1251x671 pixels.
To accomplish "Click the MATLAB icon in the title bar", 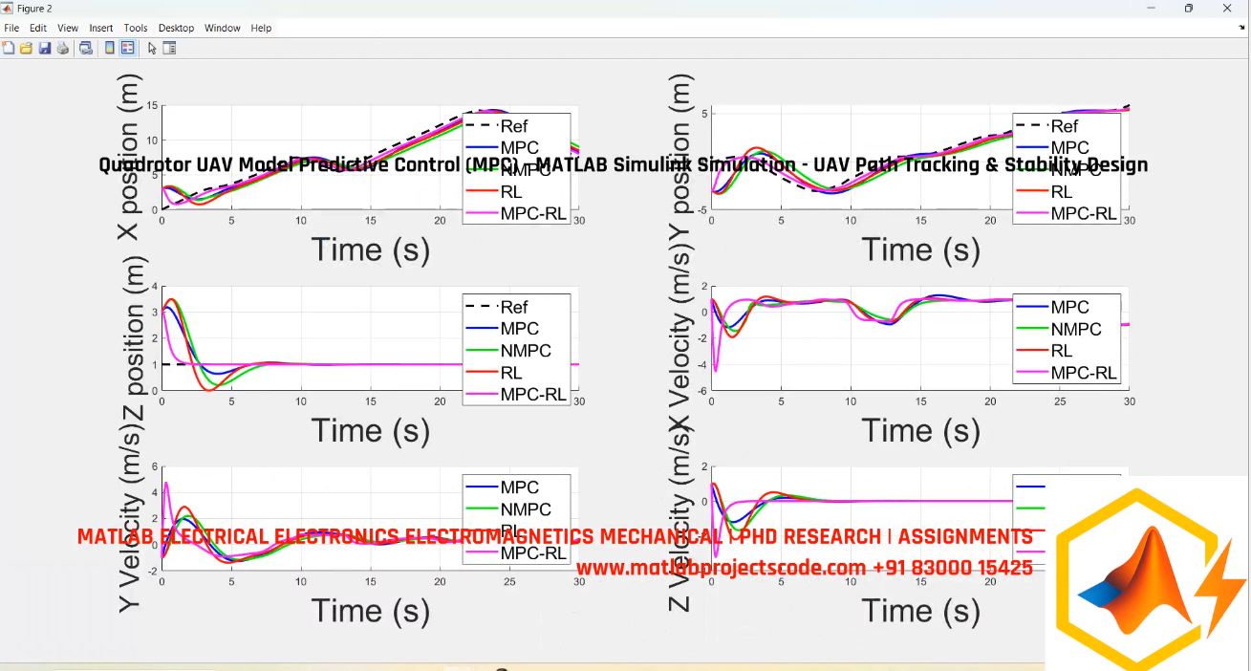I will pyautogui.click(x=9, y=9).
